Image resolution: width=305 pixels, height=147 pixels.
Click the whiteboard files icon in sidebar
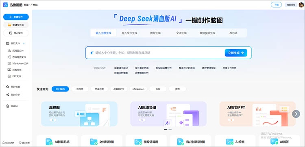point(9,70)
